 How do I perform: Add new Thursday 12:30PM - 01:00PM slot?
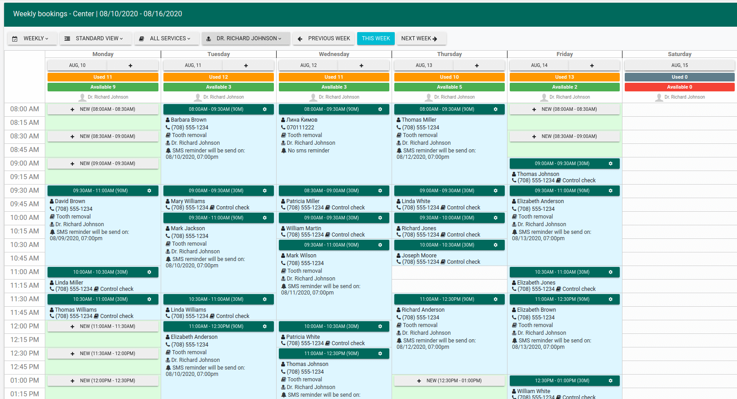(449, 380)
